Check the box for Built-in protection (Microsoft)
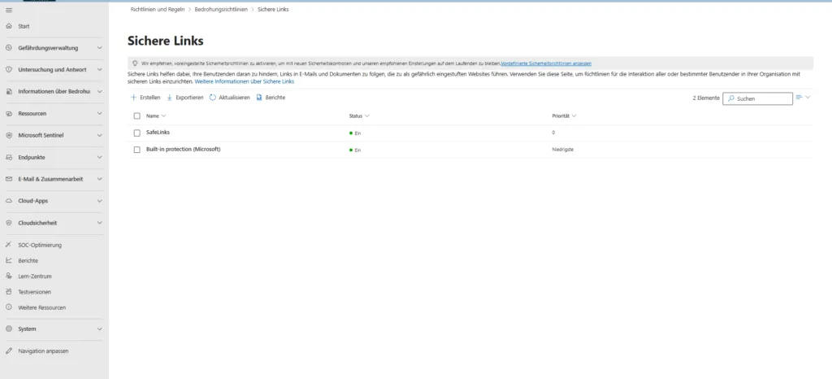The height and width of the screenshot is (379, 832). point(136,150)
